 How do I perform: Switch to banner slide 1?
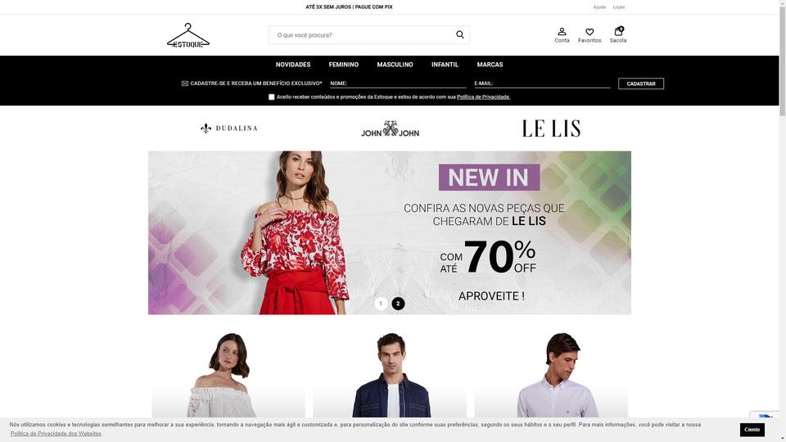pos(381,304)
